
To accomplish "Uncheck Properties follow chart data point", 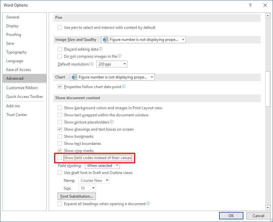I will coord(59,87).
